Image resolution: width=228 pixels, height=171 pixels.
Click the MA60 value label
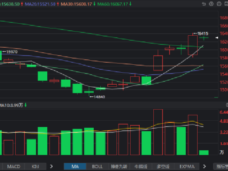click(114, 4)
